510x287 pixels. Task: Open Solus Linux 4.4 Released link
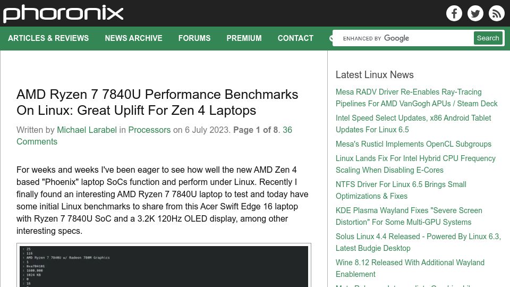pyautogui.click(x=418, y=242)
